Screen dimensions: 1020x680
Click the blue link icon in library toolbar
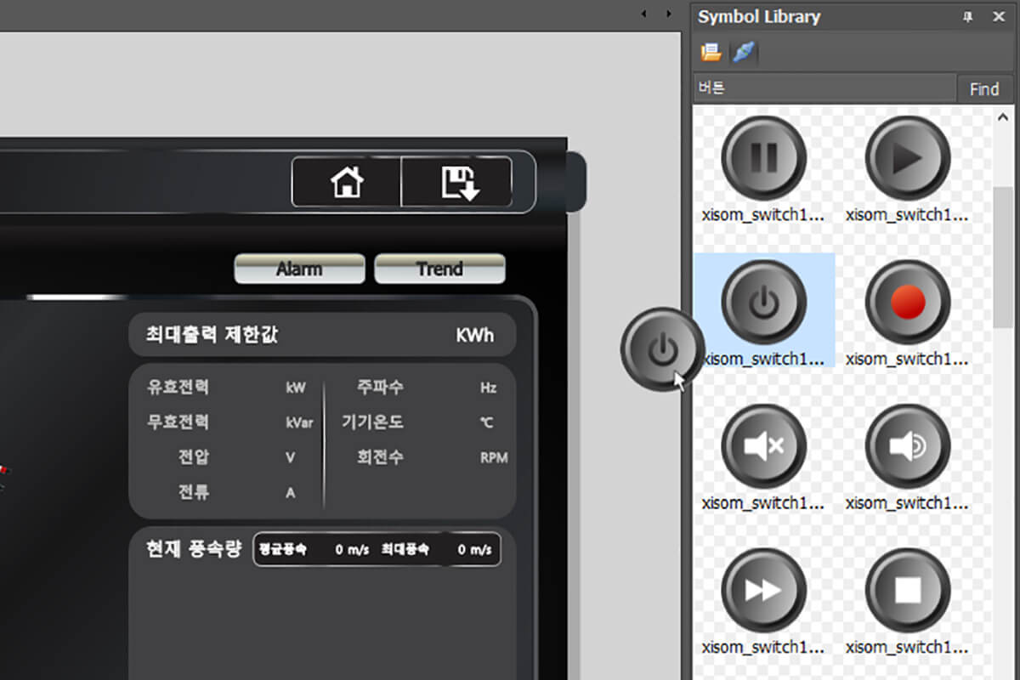(743, 53)
